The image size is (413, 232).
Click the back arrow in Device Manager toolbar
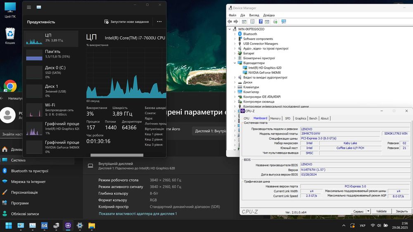230,21
